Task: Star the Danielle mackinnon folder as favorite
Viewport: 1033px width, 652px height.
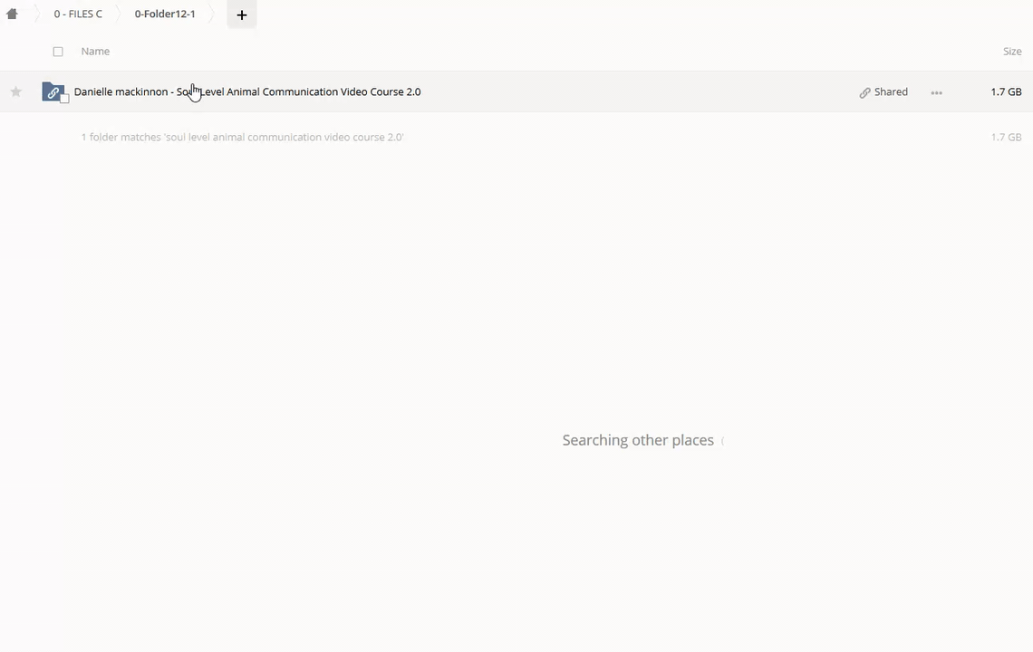Action: (15, 91)
